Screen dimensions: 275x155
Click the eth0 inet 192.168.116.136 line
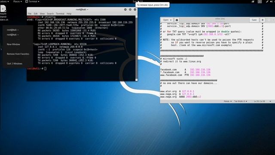85,22
